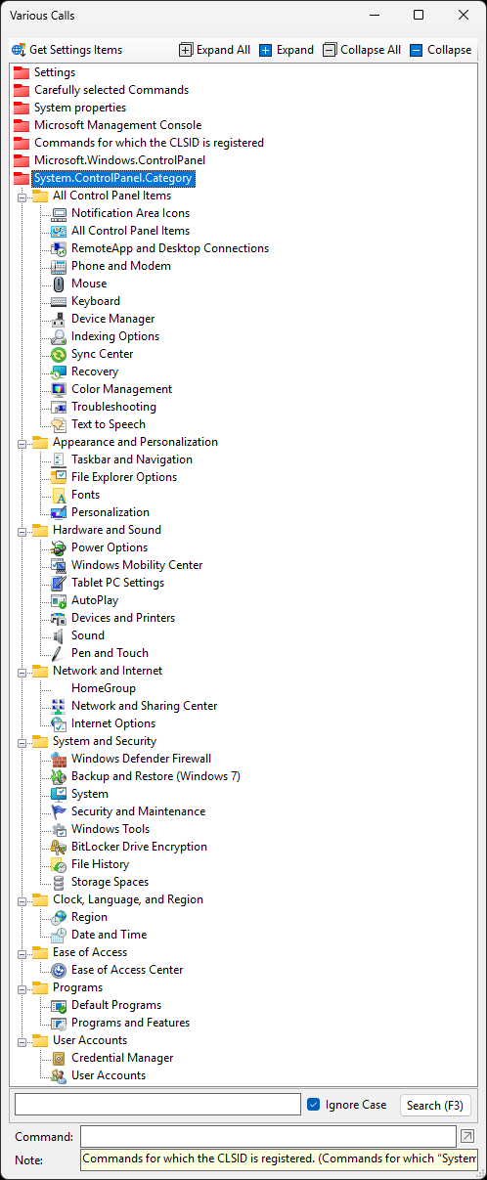Viewport: 487px width, 1180px height.
Task: Select Backup and Restore (Windows 7)
Action: 155,776
